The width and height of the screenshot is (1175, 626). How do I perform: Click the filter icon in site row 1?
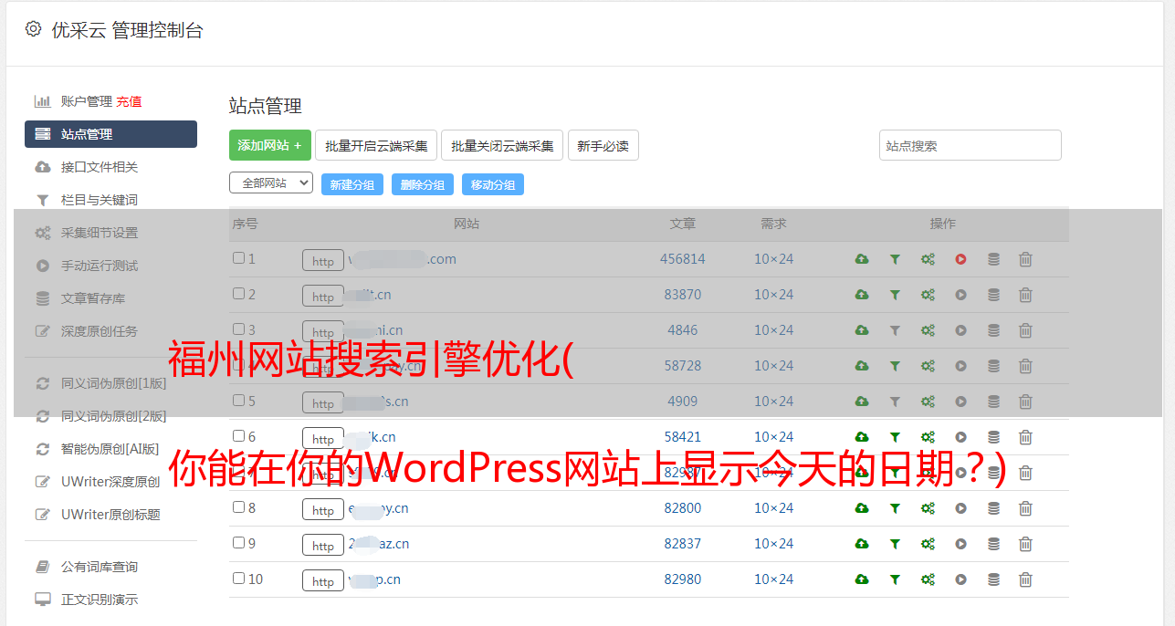[x=895, y=259]
